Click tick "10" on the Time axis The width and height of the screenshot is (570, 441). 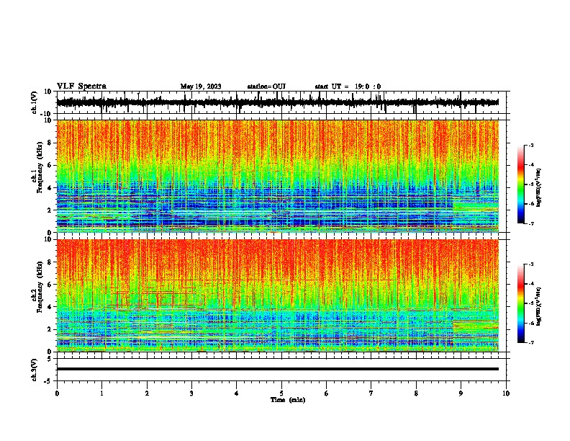506,393
